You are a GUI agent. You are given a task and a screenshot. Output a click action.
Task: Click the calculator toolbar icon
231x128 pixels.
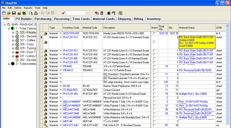tap(102, 13)
